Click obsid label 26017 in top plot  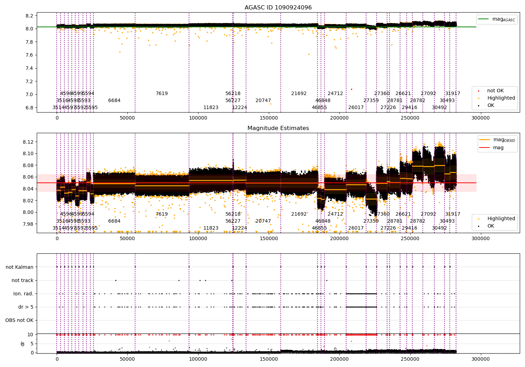coord(356,108)
